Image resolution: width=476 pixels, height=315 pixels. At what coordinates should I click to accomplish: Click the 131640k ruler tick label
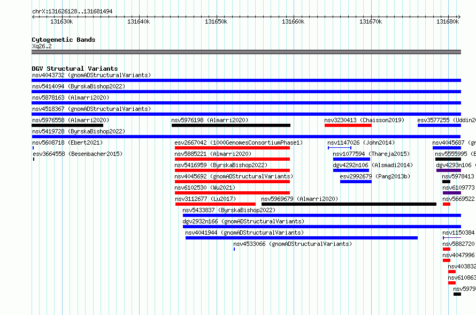pyautogui.click(x=139, y=21)
